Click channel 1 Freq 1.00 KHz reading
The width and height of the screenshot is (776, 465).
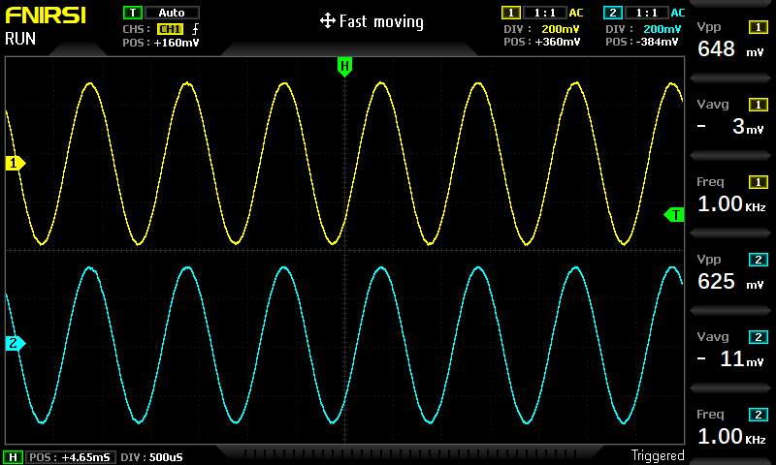(731, 204)
